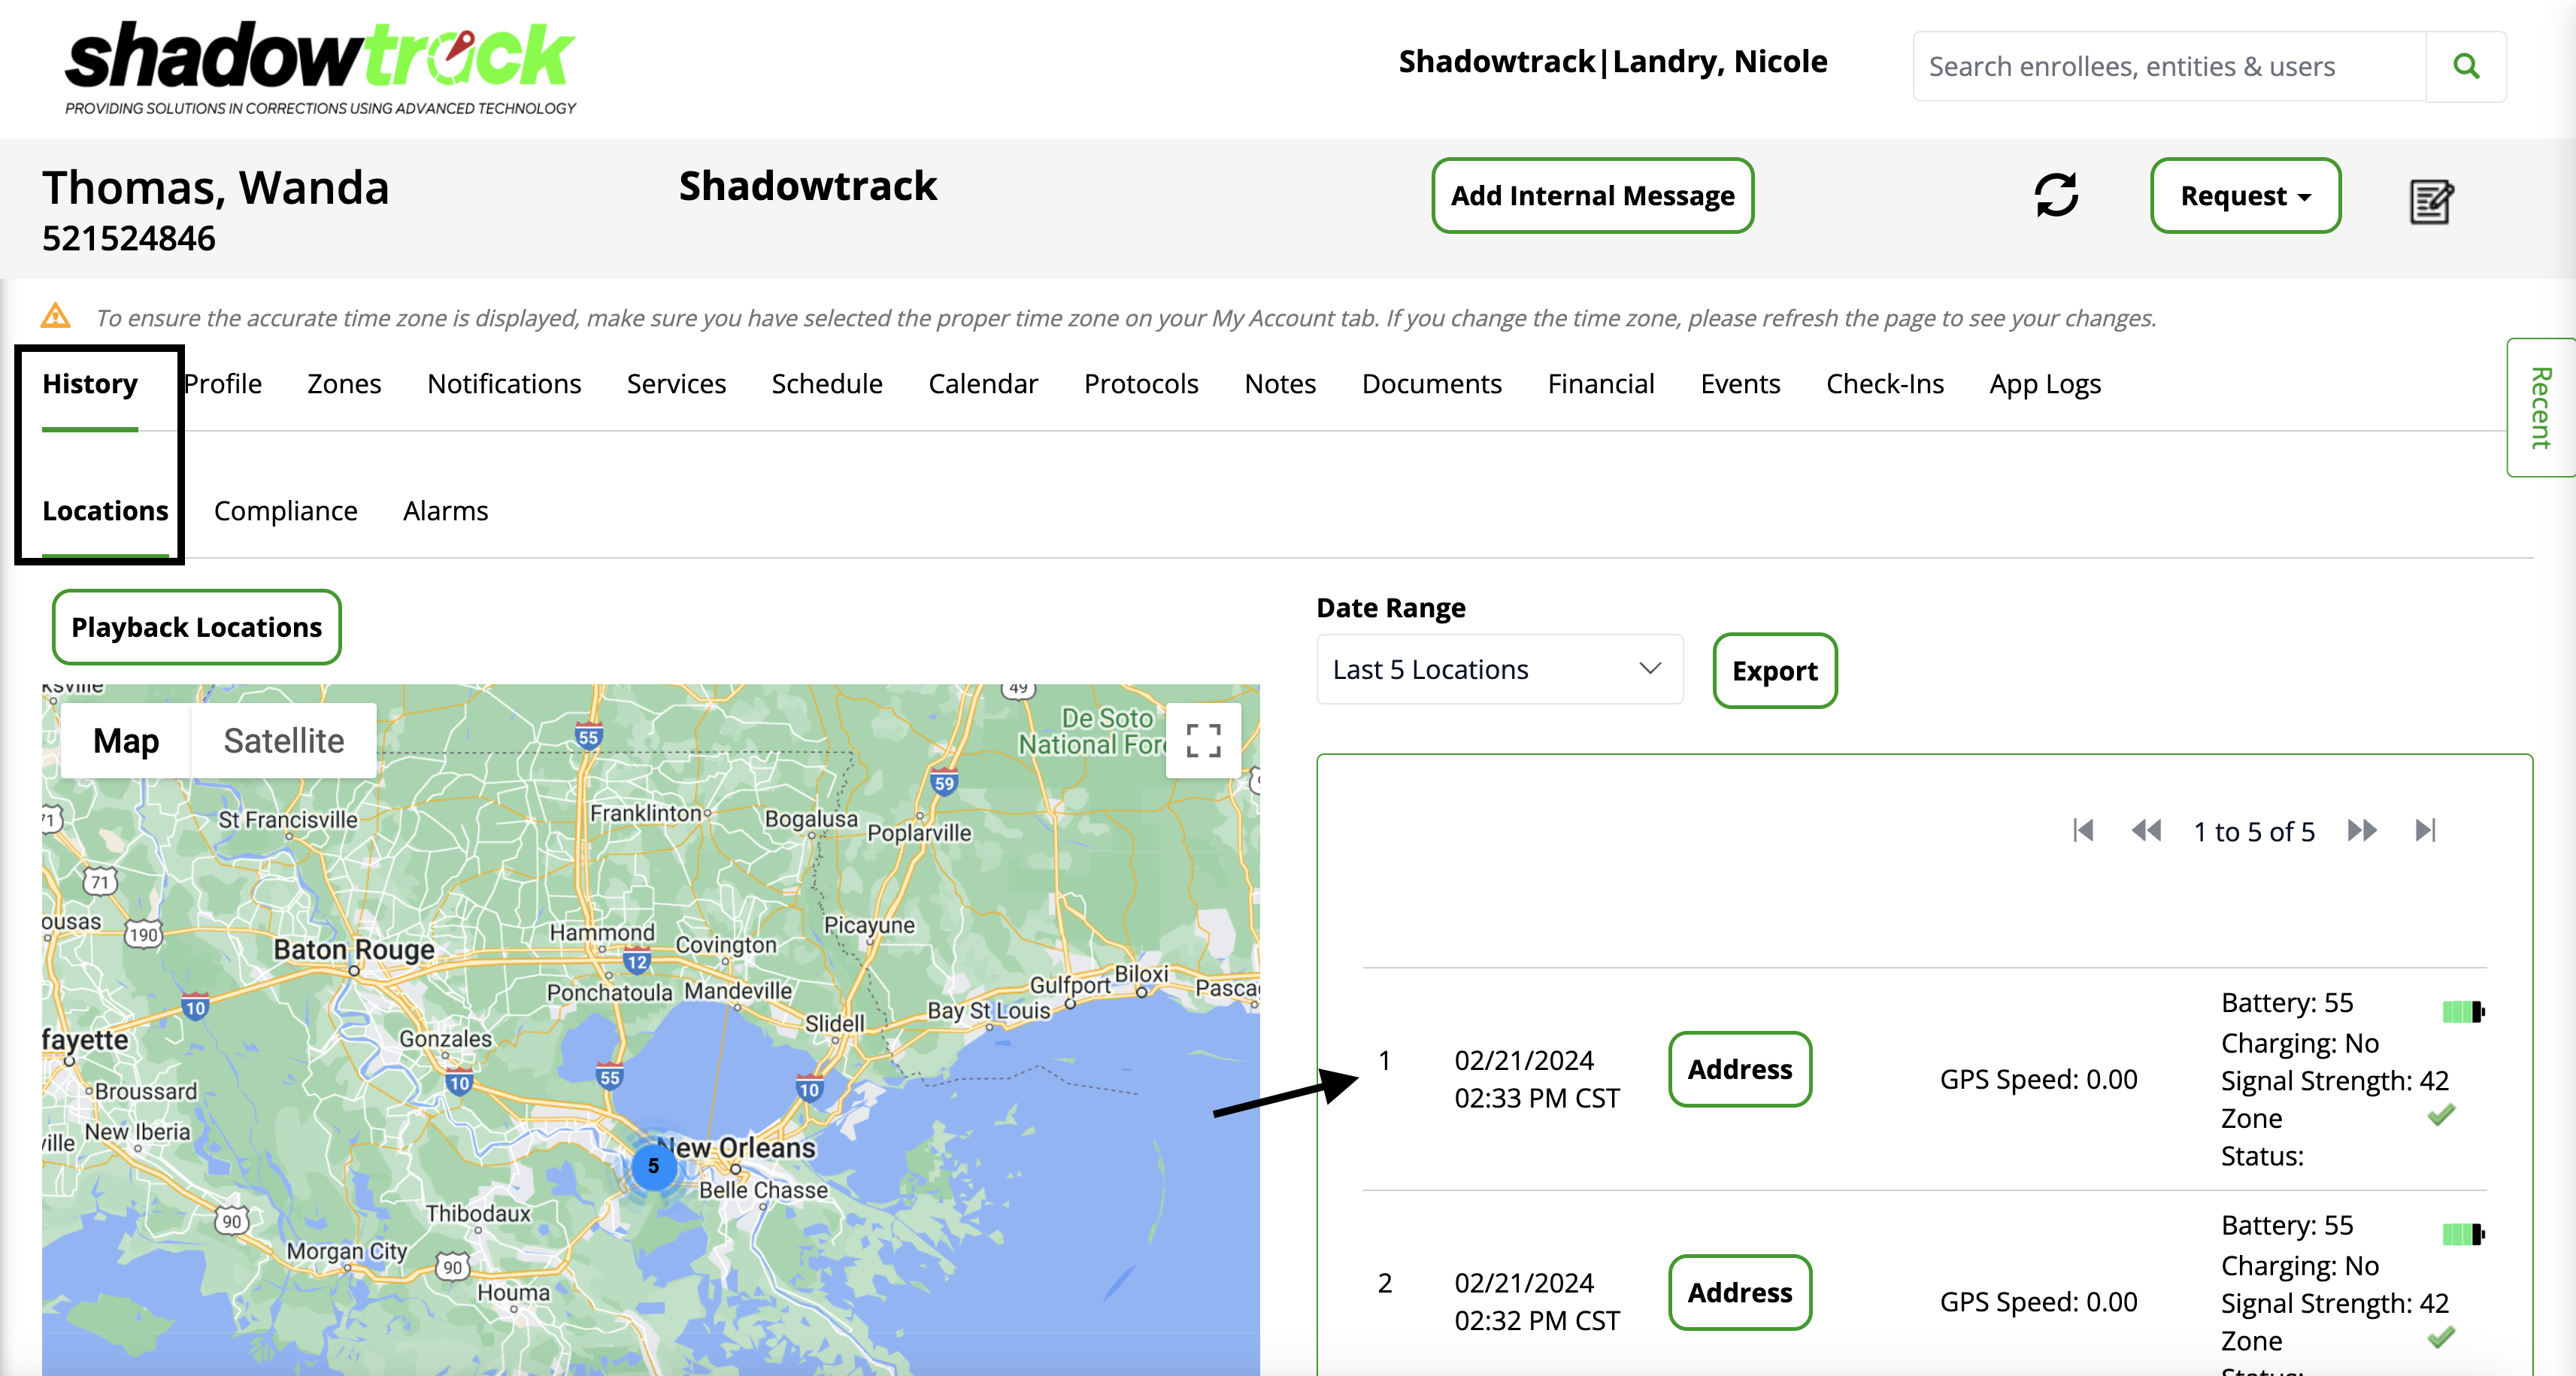Open the Last 5 Locations date range dropdown
This screenshot has width=2576, height=1376.
click(x=1498, y=669)
